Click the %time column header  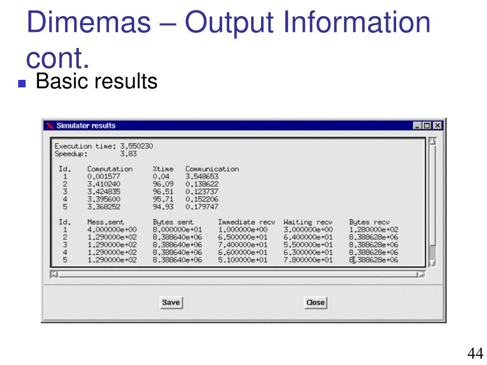click(163, 169)
